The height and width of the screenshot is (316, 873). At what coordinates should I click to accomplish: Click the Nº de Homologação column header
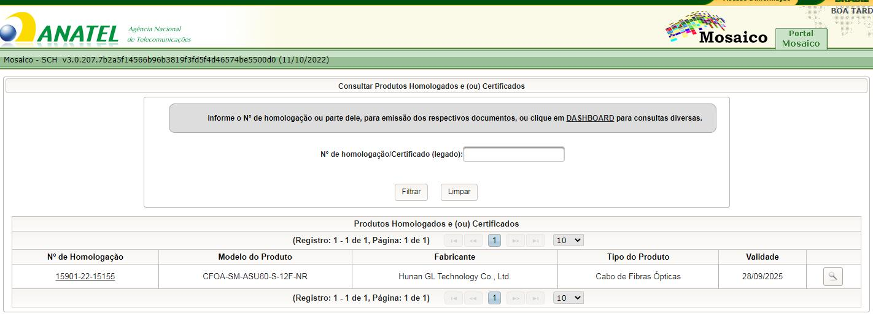click(85, 257)
